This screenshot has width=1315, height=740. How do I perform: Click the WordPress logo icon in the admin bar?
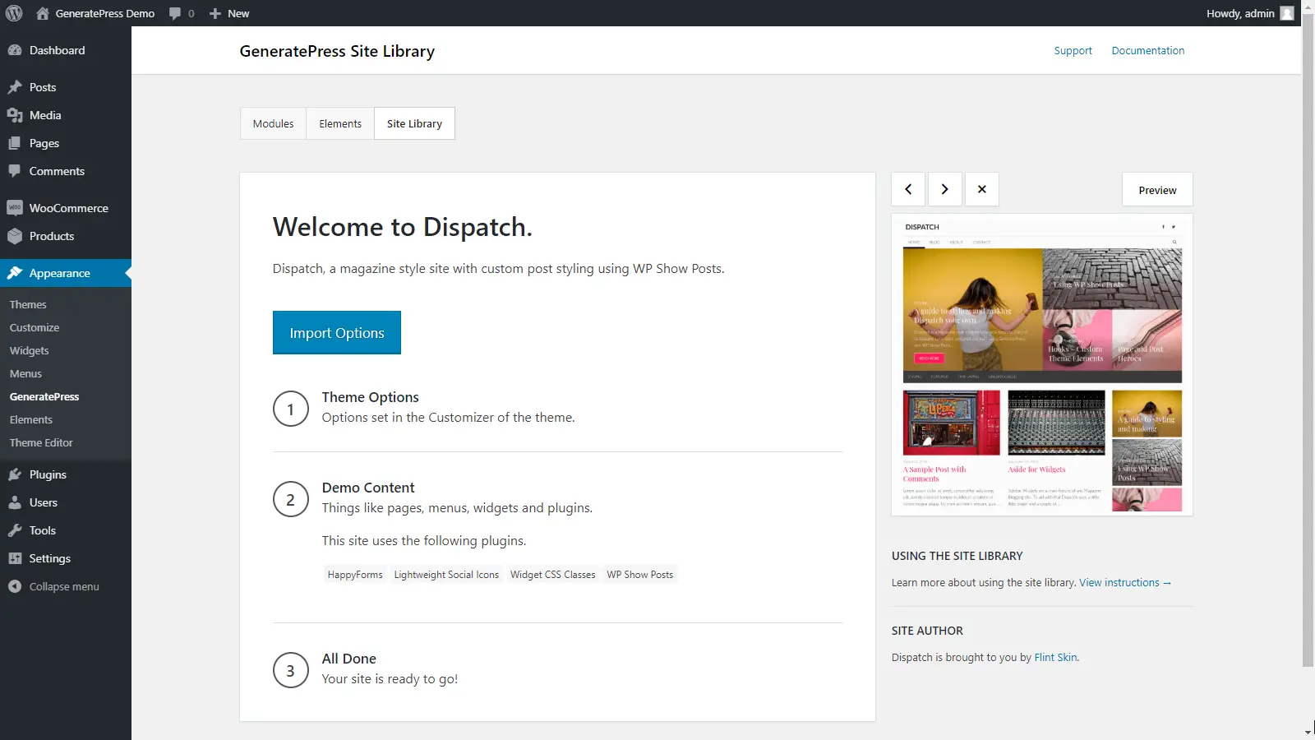(14, 13)
